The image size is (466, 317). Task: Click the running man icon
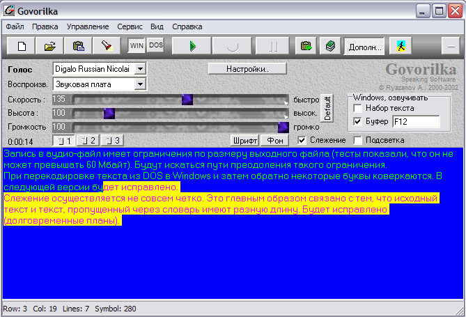coord(401,46)
